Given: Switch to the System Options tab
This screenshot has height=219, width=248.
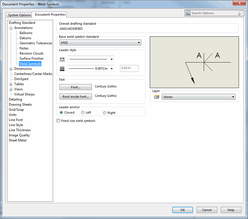Looking at the screenshot, I should (x=19, y=15).
